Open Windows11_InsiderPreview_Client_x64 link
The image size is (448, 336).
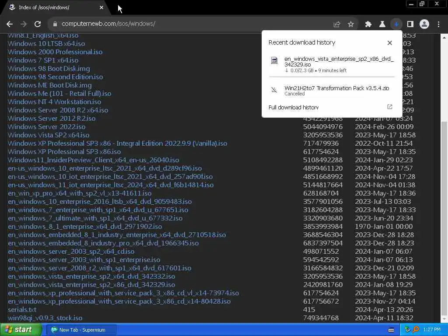click(94, 160)
